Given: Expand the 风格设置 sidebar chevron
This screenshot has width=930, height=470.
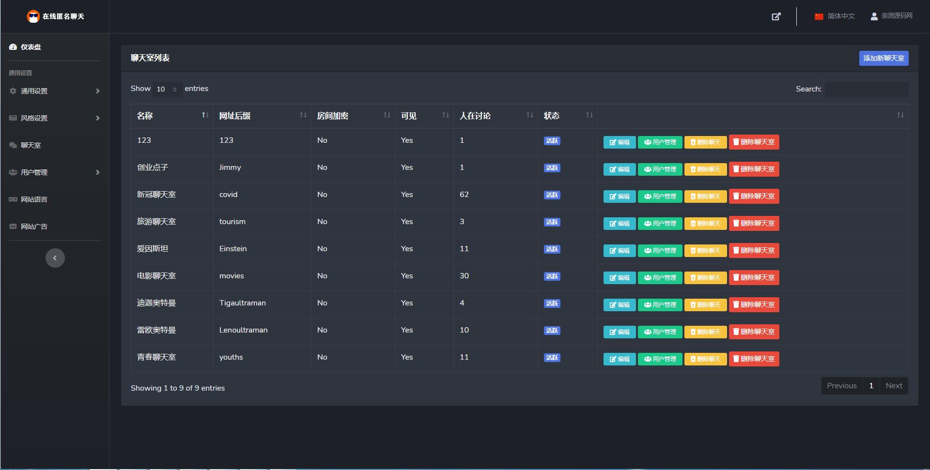Looking at the screenshot, I should click(98, 118).
